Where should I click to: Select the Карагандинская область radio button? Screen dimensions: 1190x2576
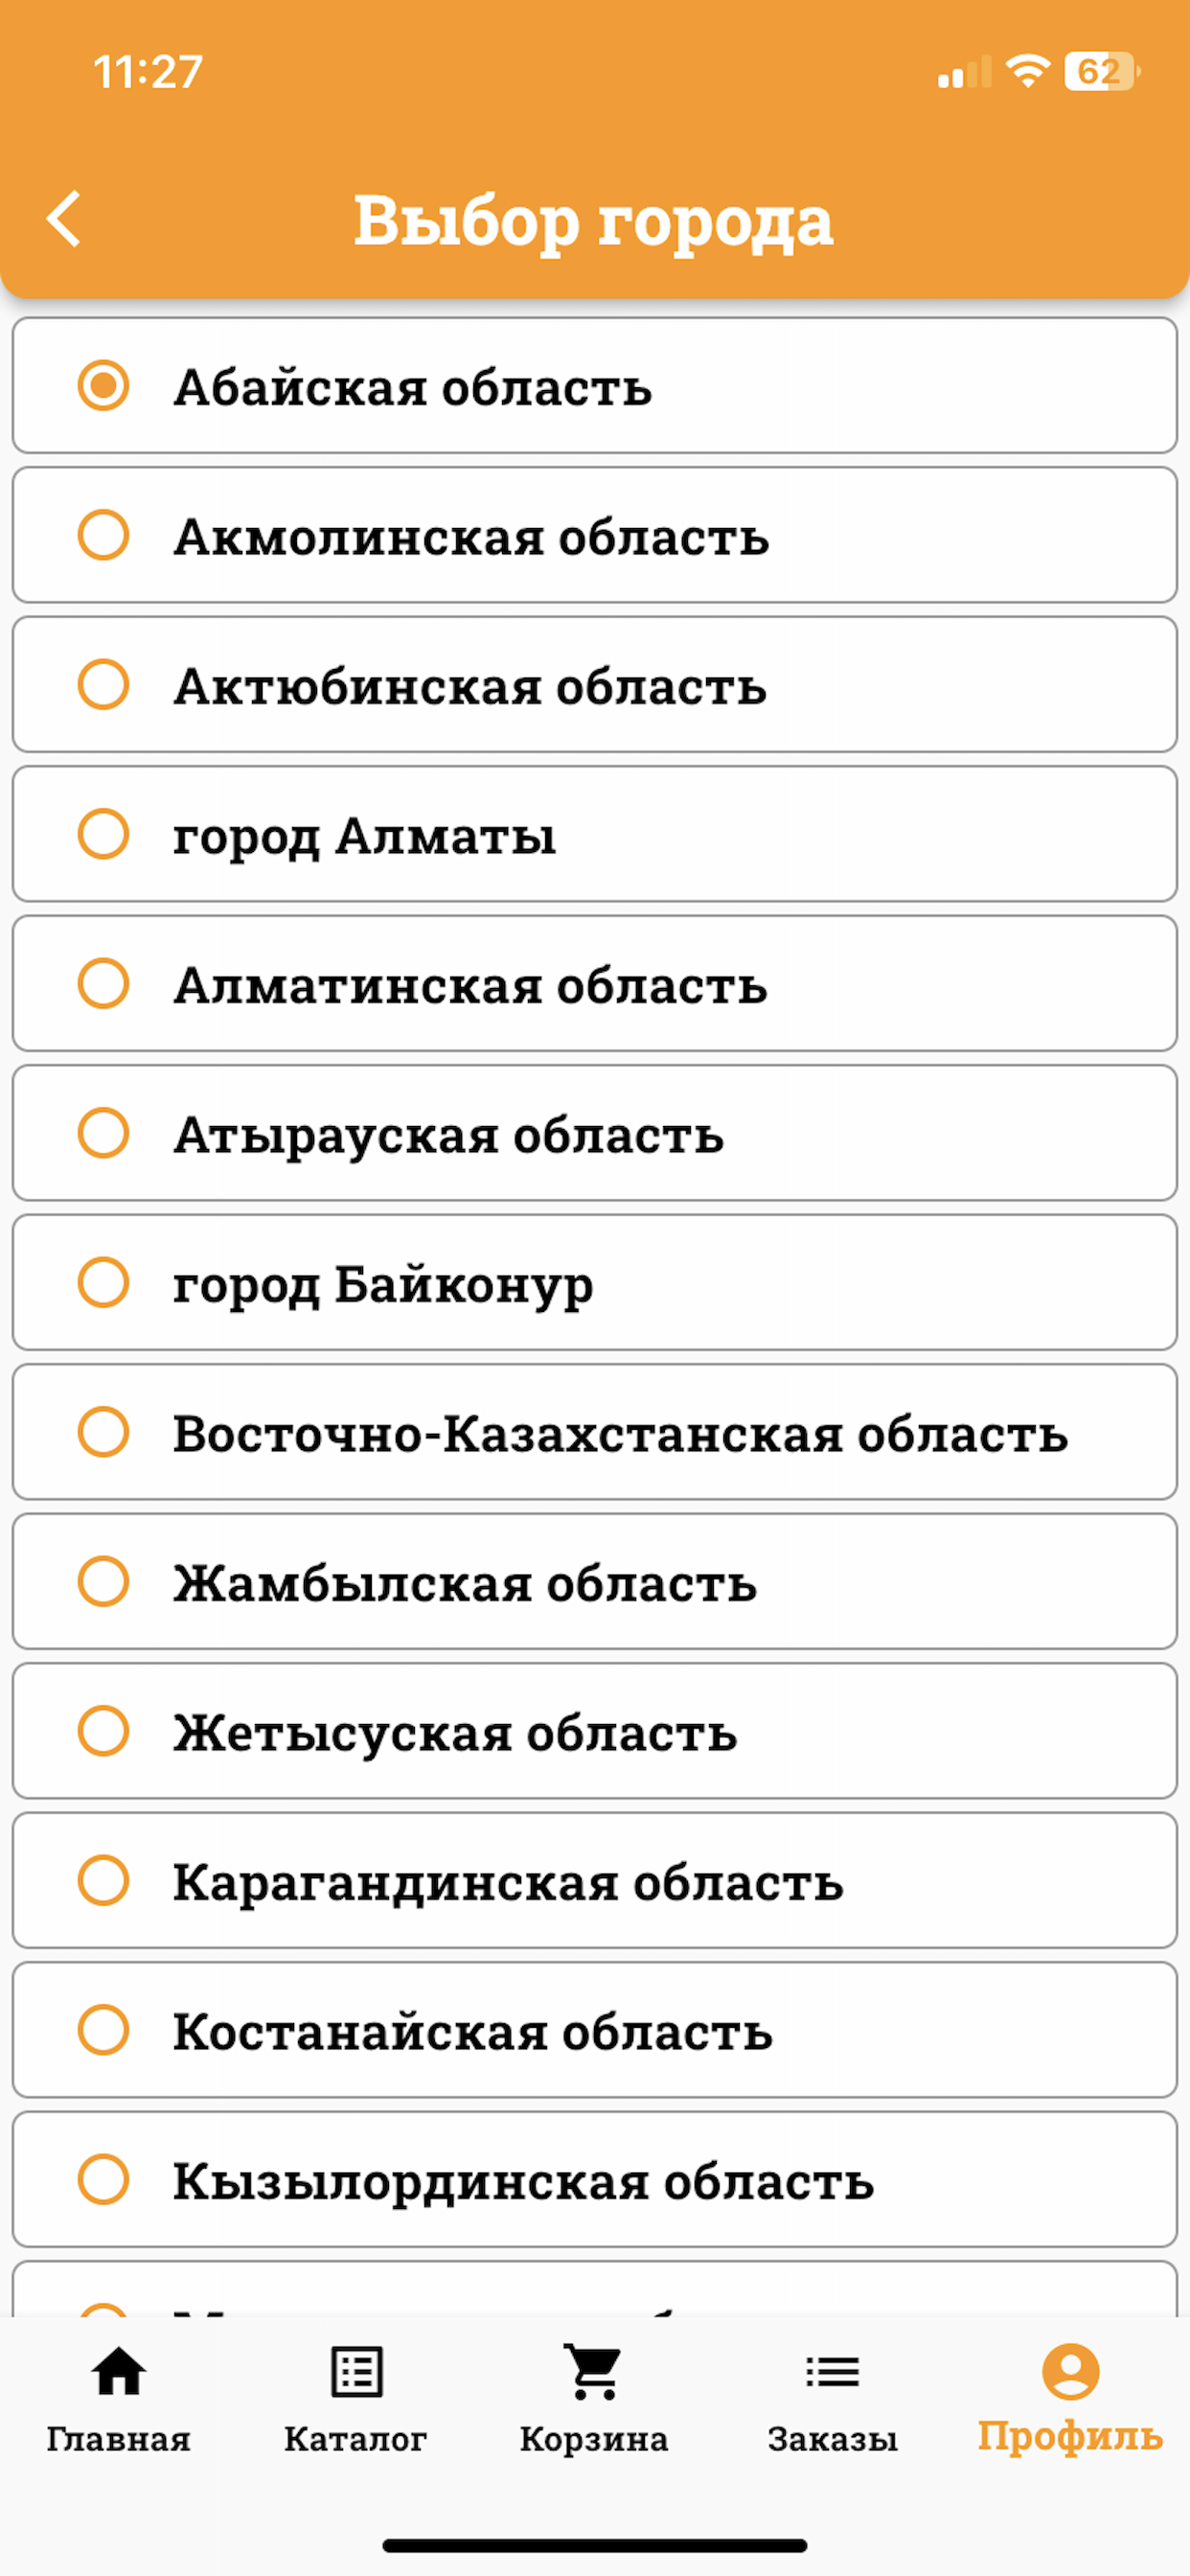[x=104, y=1881]
